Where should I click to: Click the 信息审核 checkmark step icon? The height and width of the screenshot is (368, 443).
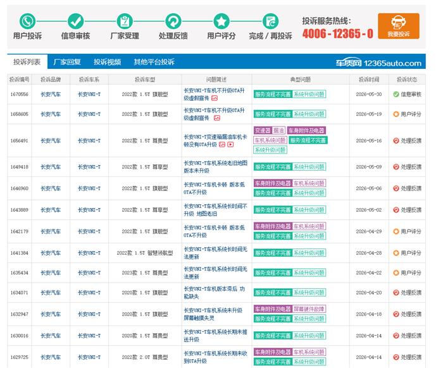coord(75,21)
